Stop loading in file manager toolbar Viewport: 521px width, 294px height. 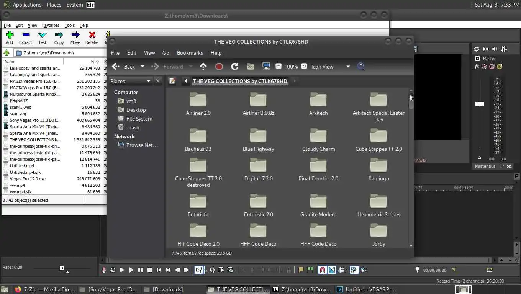coord(219,67)
